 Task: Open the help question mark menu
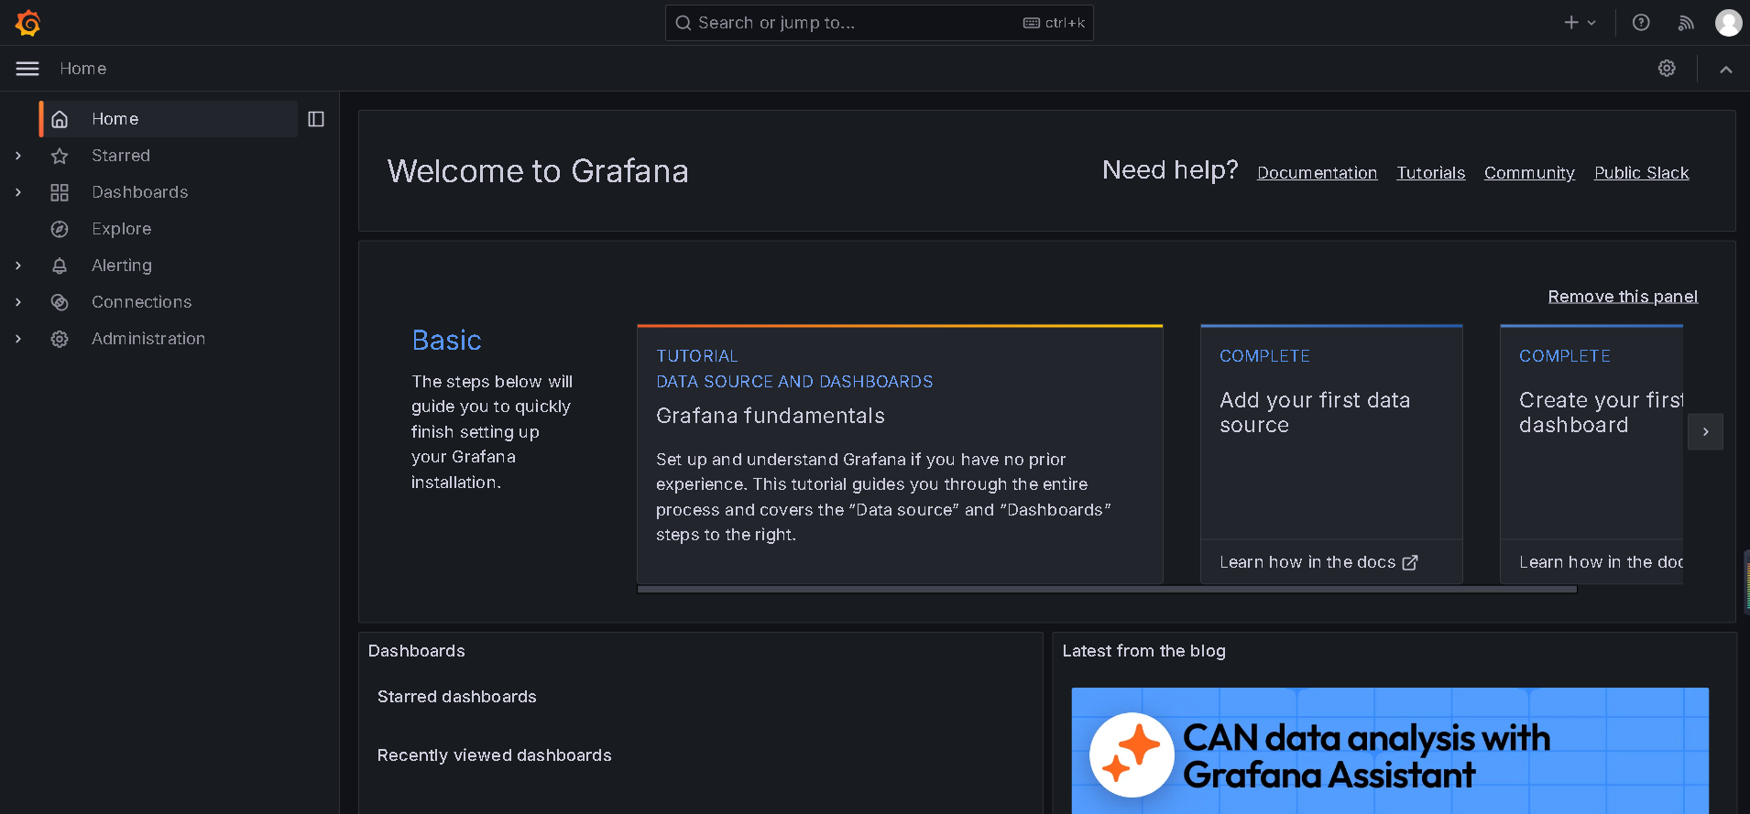1641,23
